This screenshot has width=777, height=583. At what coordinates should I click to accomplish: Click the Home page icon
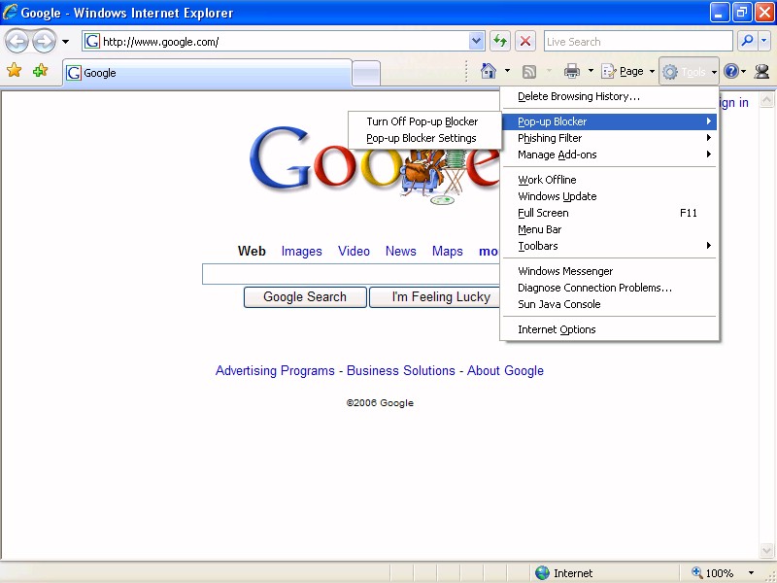(489, 71)
